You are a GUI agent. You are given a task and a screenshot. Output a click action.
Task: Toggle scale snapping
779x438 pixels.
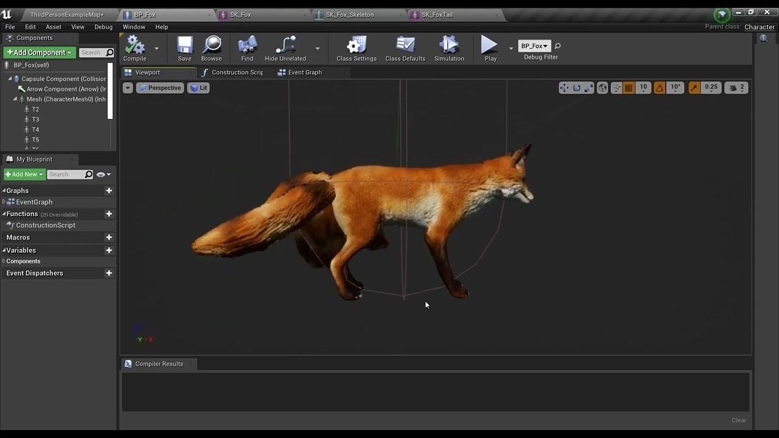click(694, 88)
